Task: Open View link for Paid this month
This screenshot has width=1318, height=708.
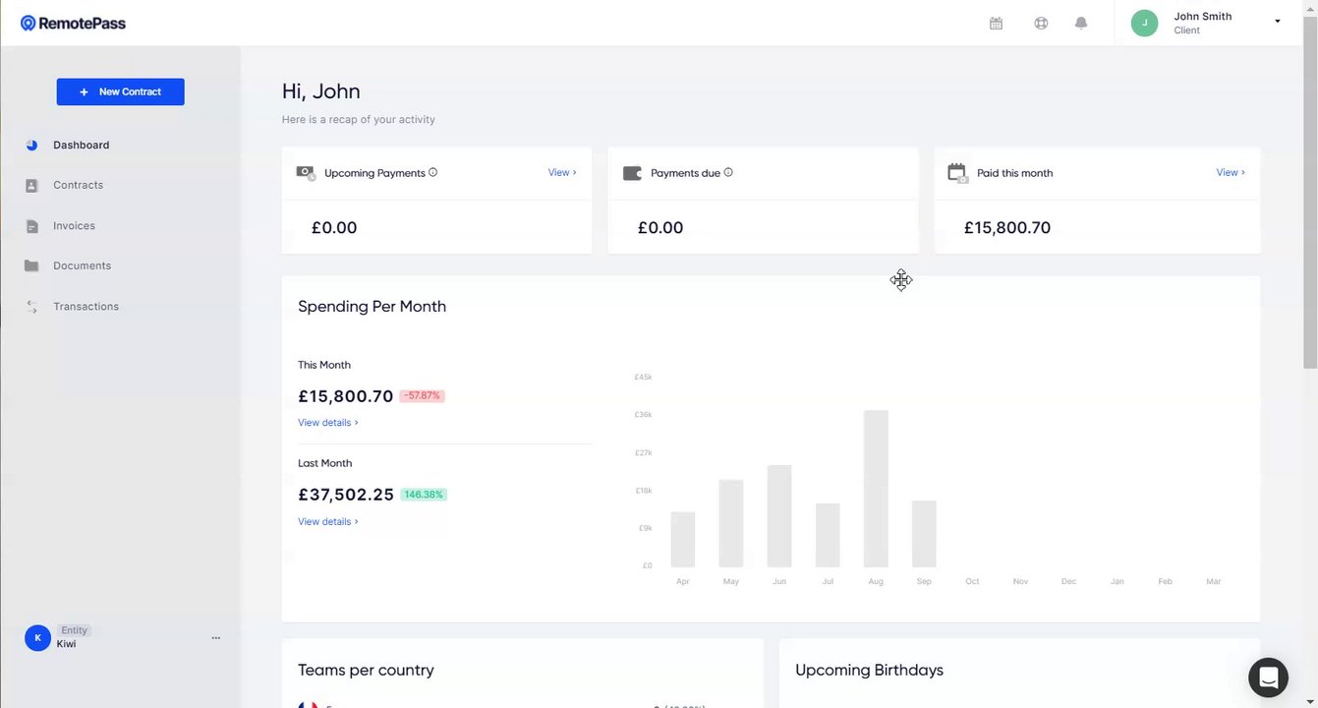Action: pos(1230,172)
